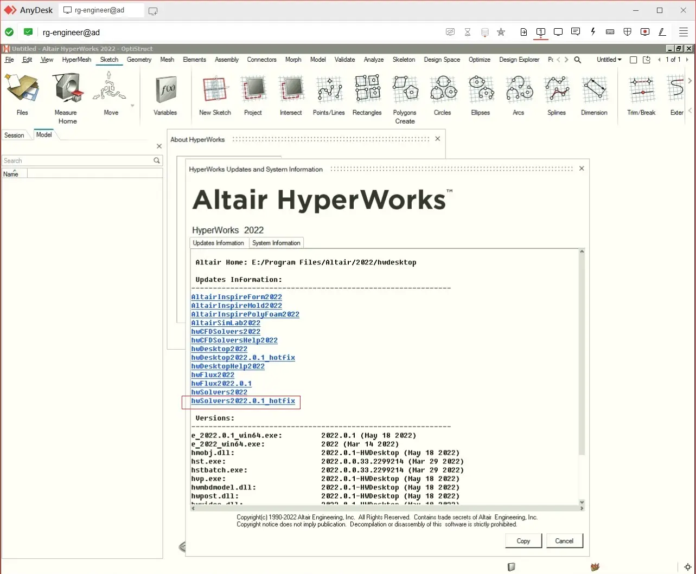Image resolution: width=696 pixels, height=574 pixels.
Task: Select the Intersect sketch tool
Action: coord(291,94)
